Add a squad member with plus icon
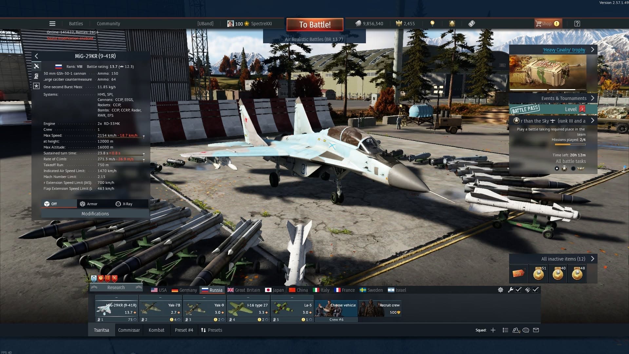Screen dimensions: 629x354 [x=493, y=330]
